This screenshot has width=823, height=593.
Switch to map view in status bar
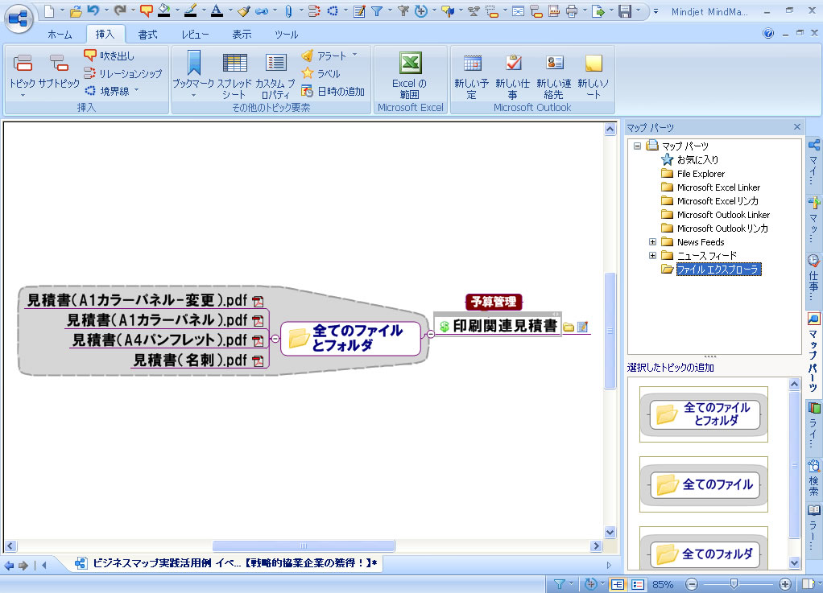(618, 584)
